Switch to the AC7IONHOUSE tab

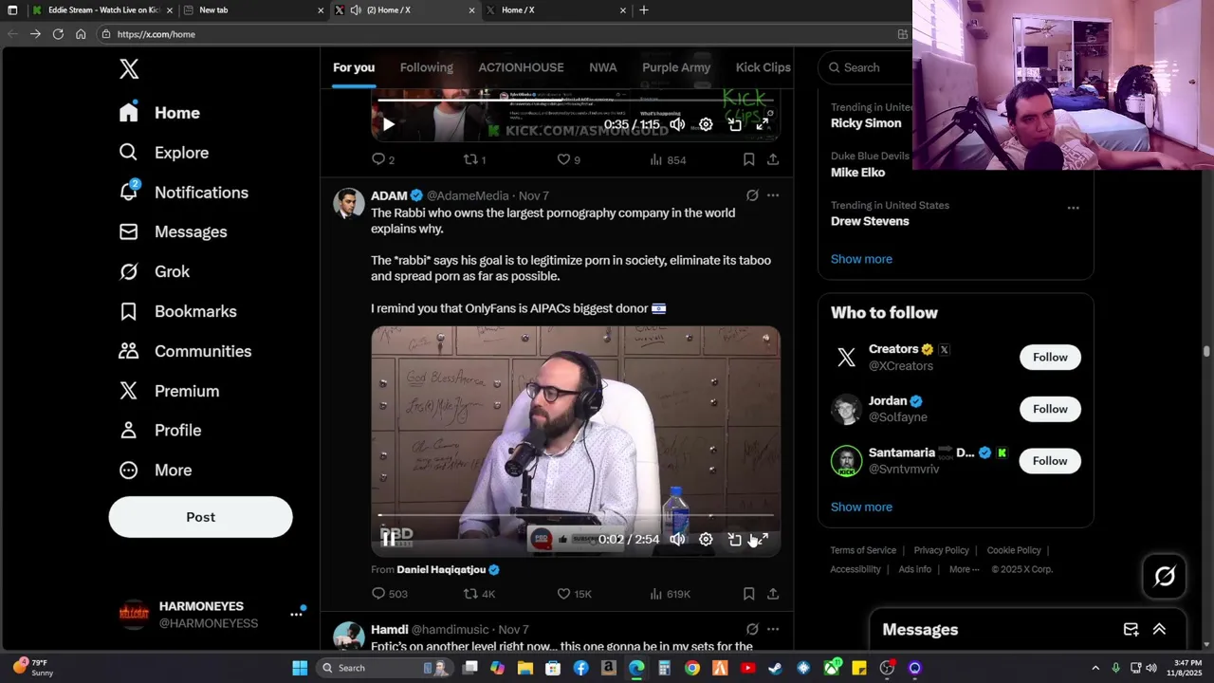point(521,67)
